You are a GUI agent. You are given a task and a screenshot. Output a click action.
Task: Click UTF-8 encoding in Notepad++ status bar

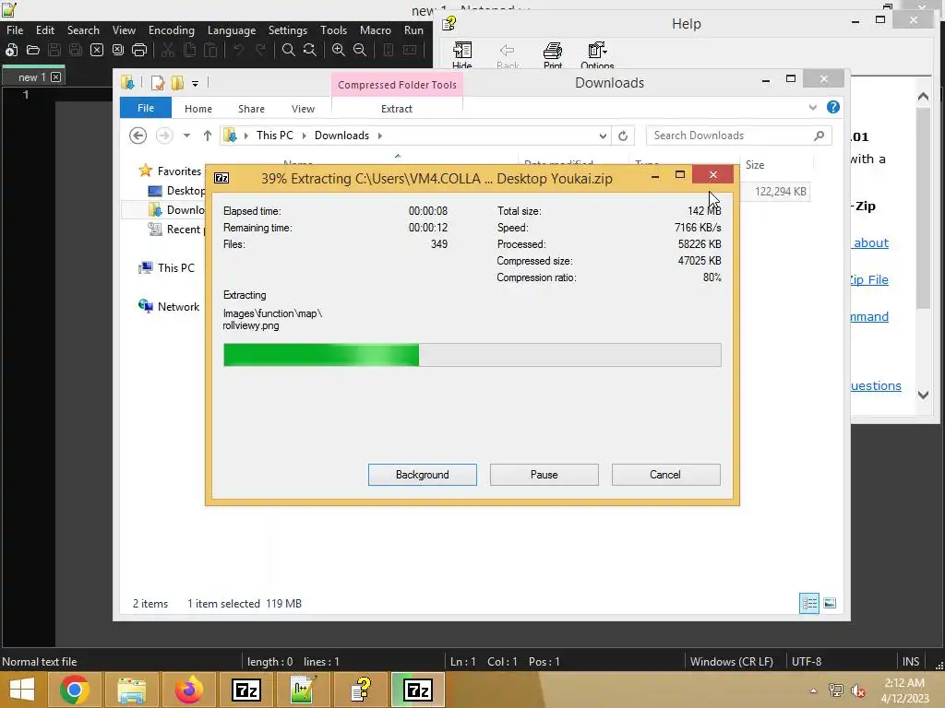click(807, 662)
